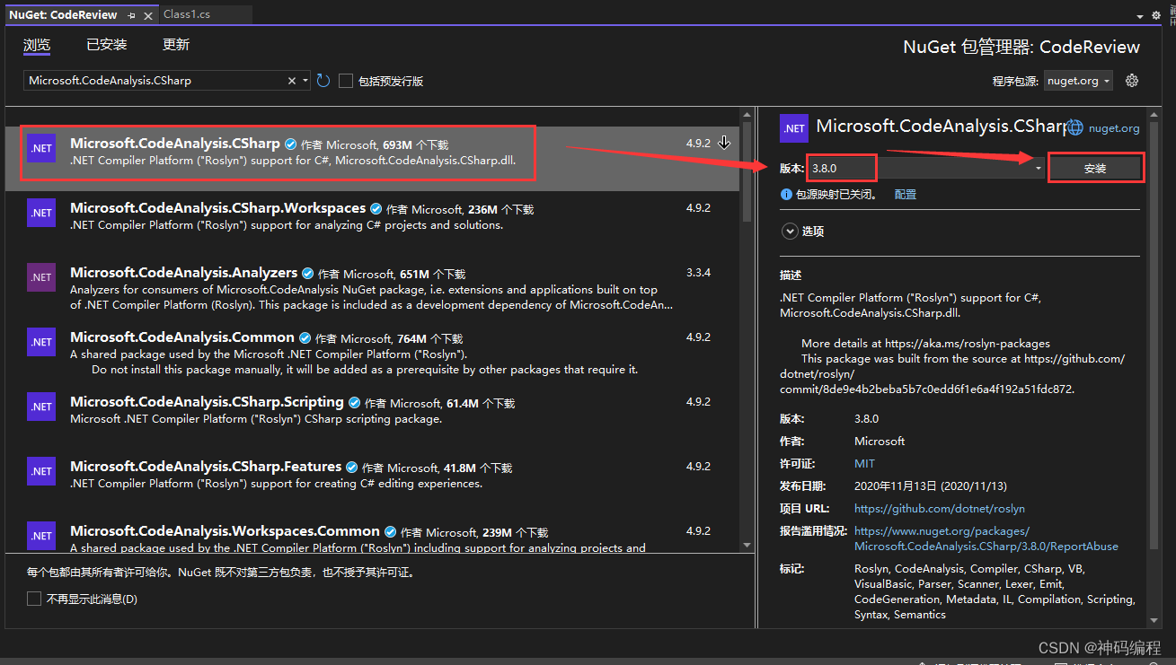
Task: Click the info icon beside 包源映射已关闭
Action: point(786,194)
